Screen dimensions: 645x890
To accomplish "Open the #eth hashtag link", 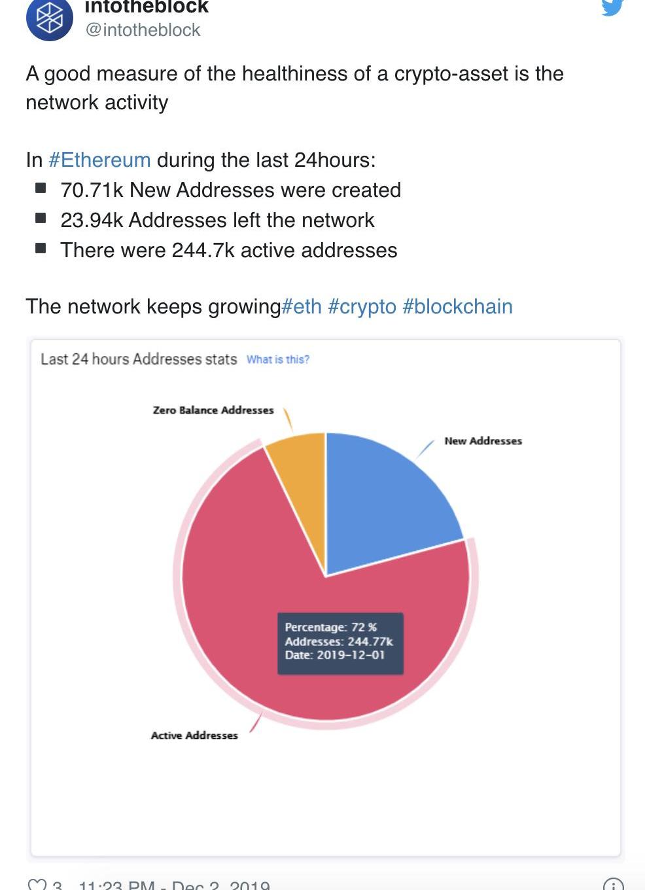I will coord(302,306).
